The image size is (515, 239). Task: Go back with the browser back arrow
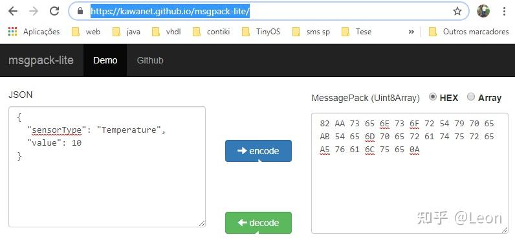[x=12, y=11]
